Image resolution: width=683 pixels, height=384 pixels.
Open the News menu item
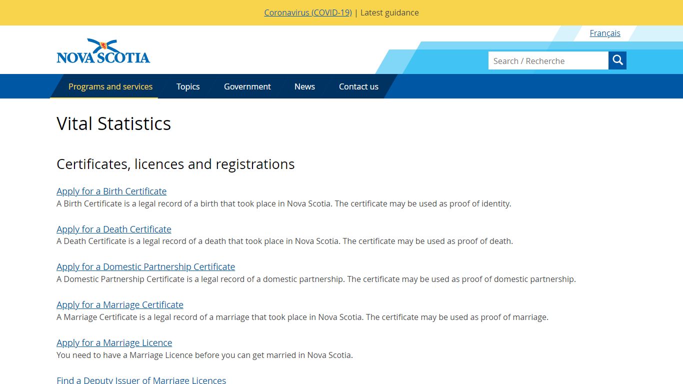(x=304, y=86)
